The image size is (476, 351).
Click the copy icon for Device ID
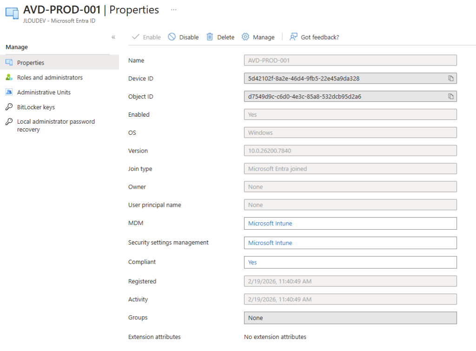(x=450, y=79)
